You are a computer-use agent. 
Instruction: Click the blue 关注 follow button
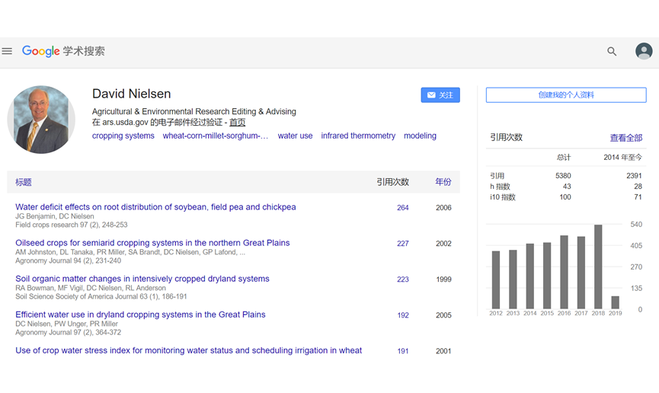(440, 95)
